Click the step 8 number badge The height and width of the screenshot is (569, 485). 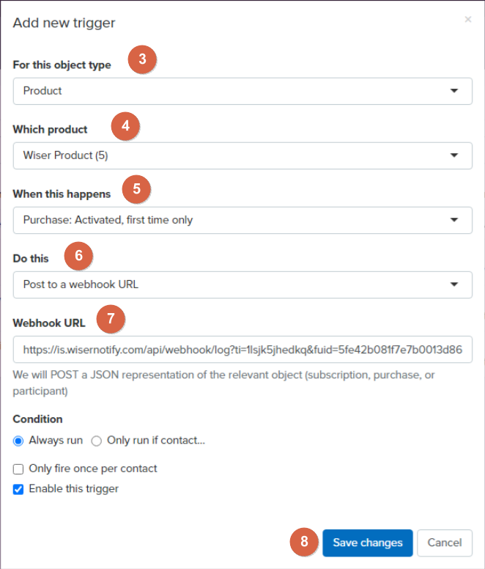[x=304, y=543]
